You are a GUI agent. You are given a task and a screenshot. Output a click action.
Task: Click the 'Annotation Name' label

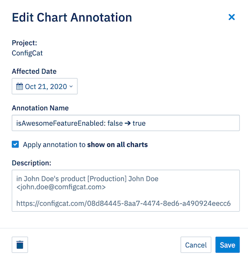pos(40,108)
